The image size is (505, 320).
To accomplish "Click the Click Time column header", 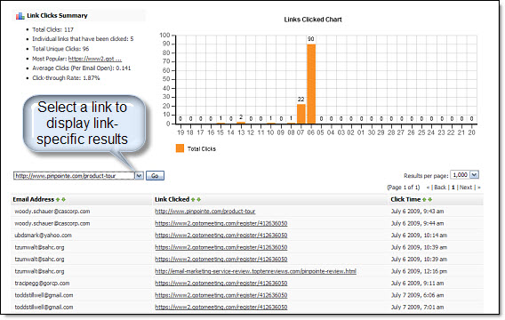I will [x=405, y=200].
